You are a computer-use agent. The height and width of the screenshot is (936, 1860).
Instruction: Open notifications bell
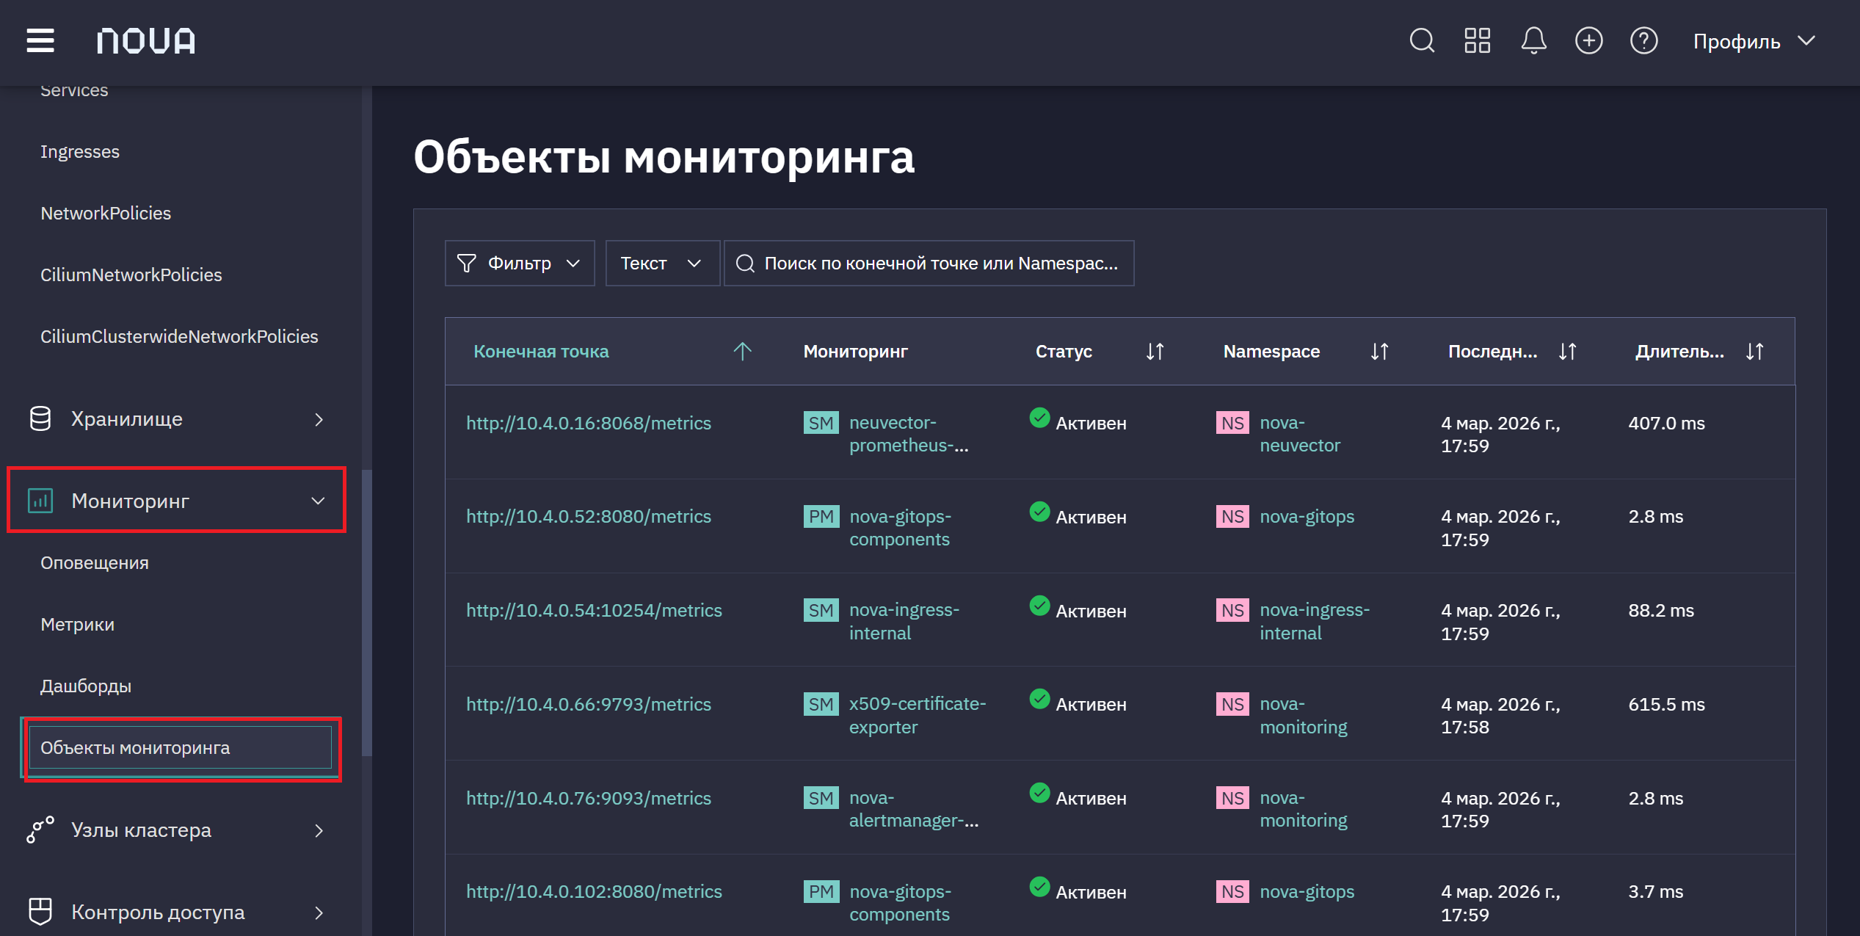tap(1533, 40)
